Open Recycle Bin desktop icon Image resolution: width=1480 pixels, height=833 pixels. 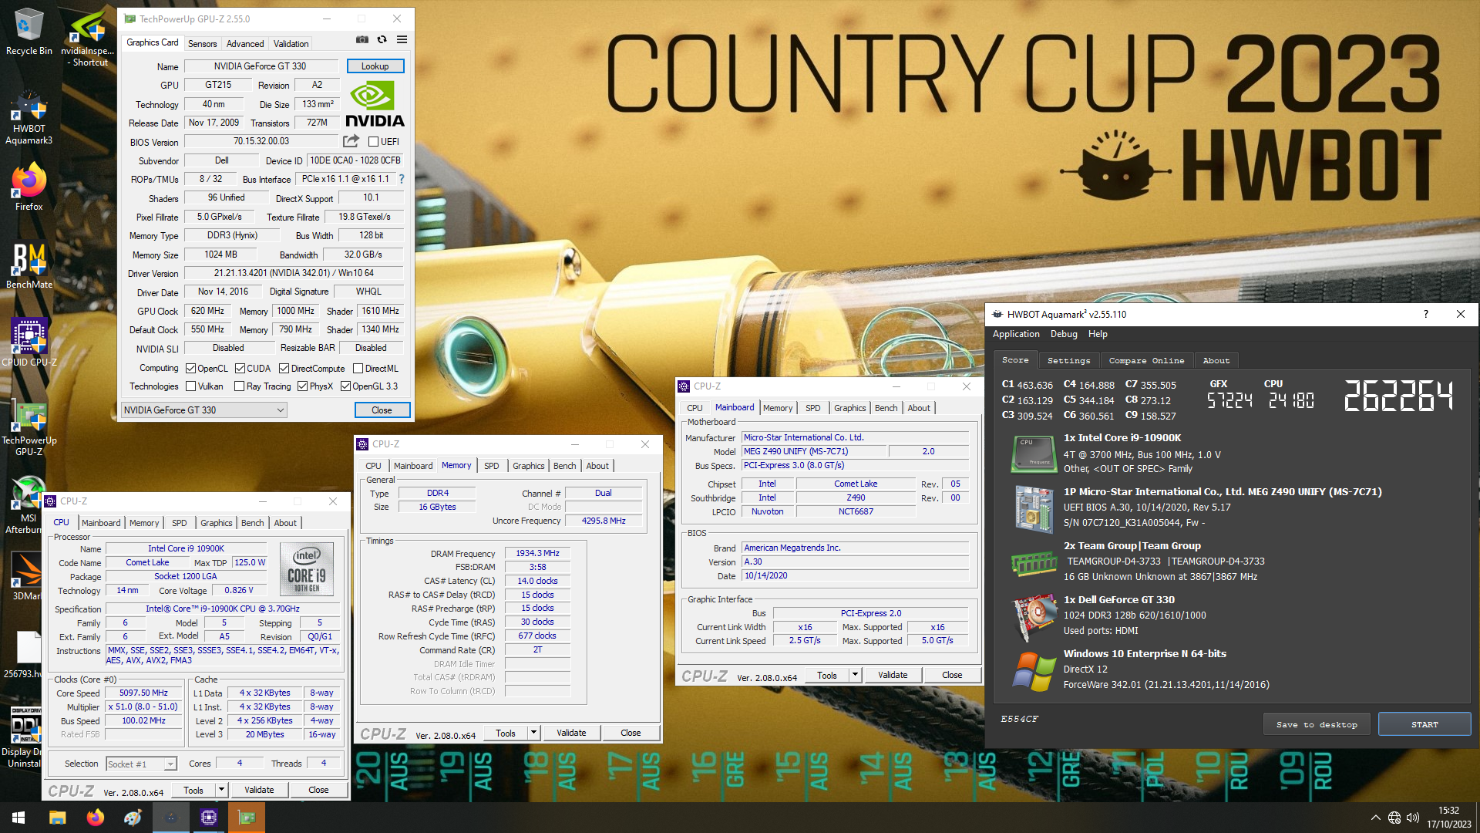point(29,31)
